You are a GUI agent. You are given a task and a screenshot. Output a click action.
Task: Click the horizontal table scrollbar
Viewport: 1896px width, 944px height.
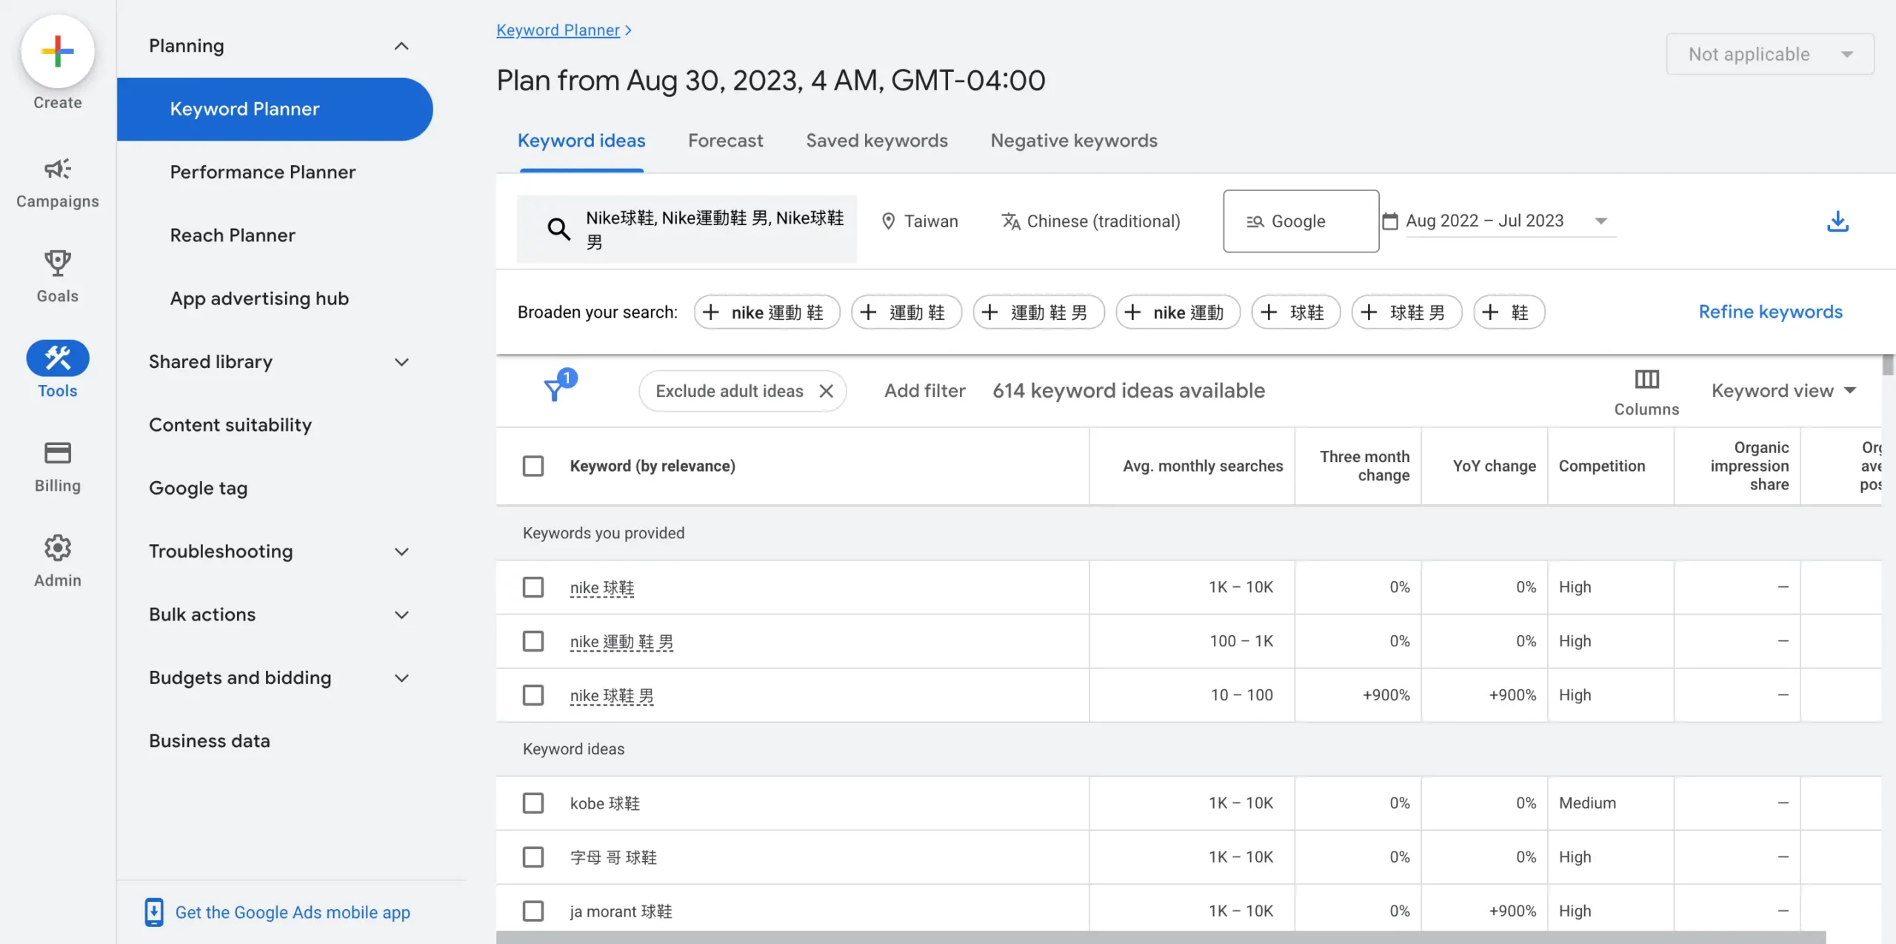(x=1161, y=937)
